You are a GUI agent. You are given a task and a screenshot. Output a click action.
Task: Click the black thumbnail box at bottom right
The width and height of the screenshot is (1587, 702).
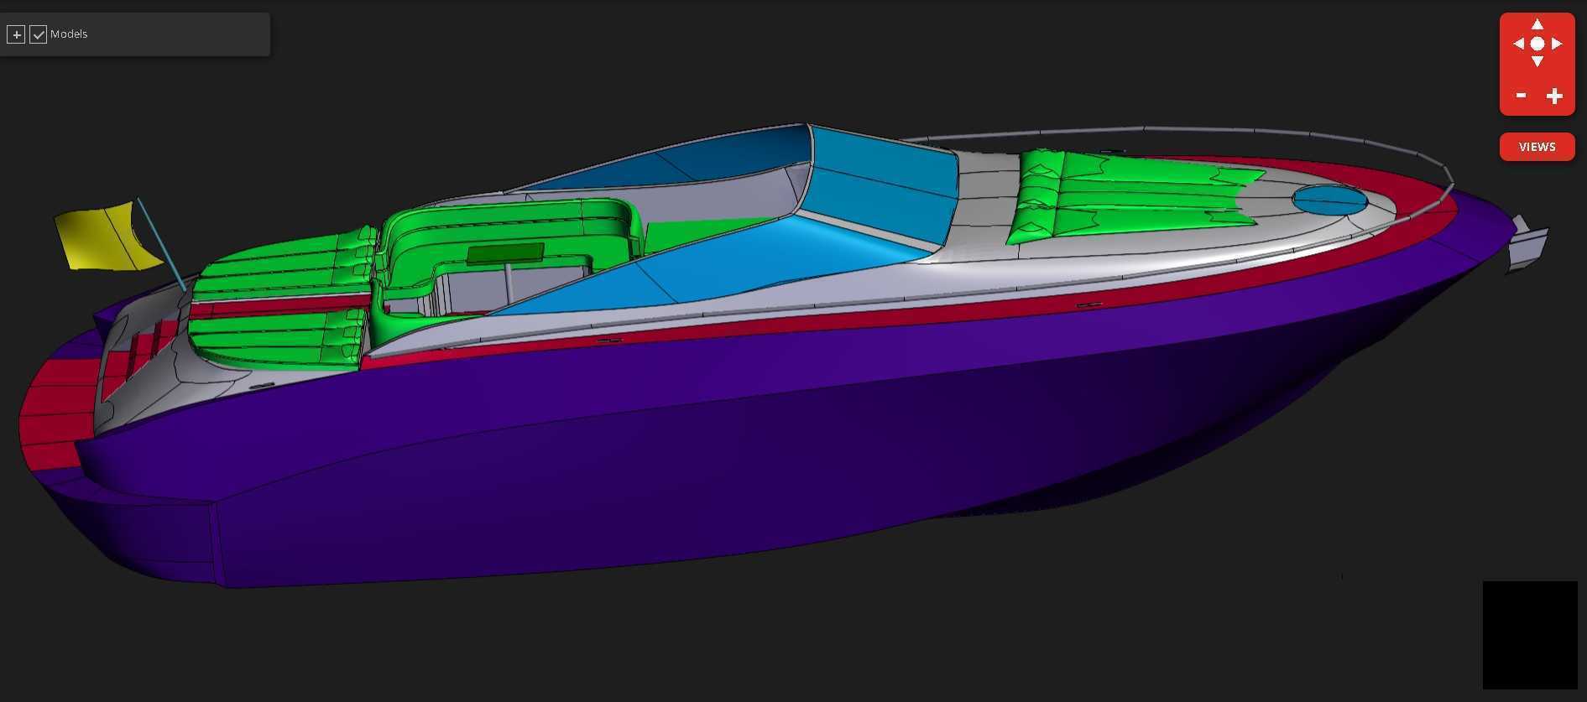(1530, 635)
